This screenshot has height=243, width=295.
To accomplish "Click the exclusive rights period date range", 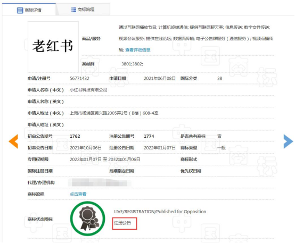I will point(105,160).
